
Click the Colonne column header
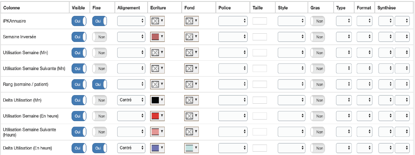(x=11, y=8)
